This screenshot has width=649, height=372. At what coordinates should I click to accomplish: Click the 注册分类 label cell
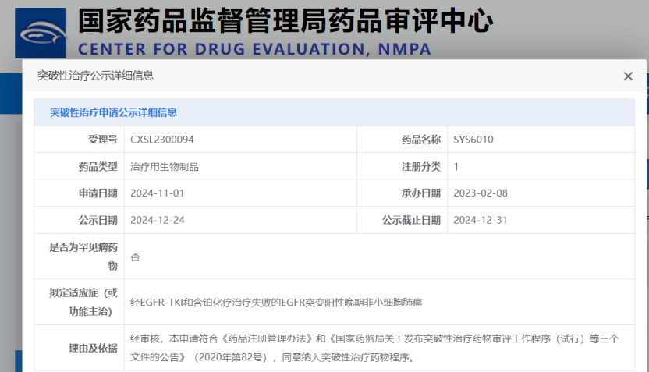click(403, 166)
